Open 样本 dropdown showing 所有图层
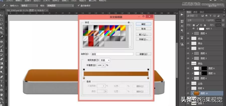 click(x=60, y=6)
